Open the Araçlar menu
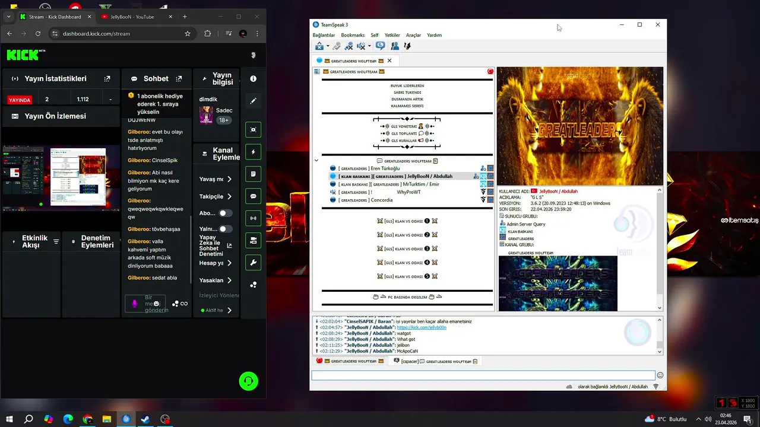760x427 pixels. pyautogui.click(x=413, y=35)
